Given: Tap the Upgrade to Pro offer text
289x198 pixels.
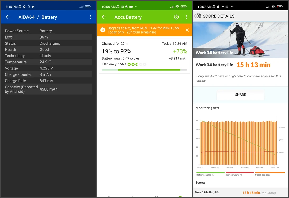Looking at the screenshot, I should tap(143, 30).
